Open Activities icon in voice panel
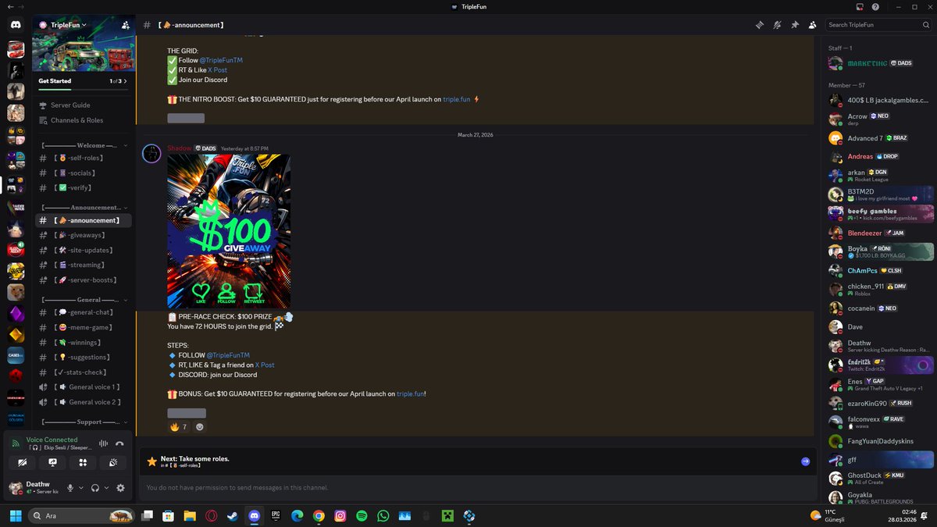The image size is (937, 527). coord(83,462)
